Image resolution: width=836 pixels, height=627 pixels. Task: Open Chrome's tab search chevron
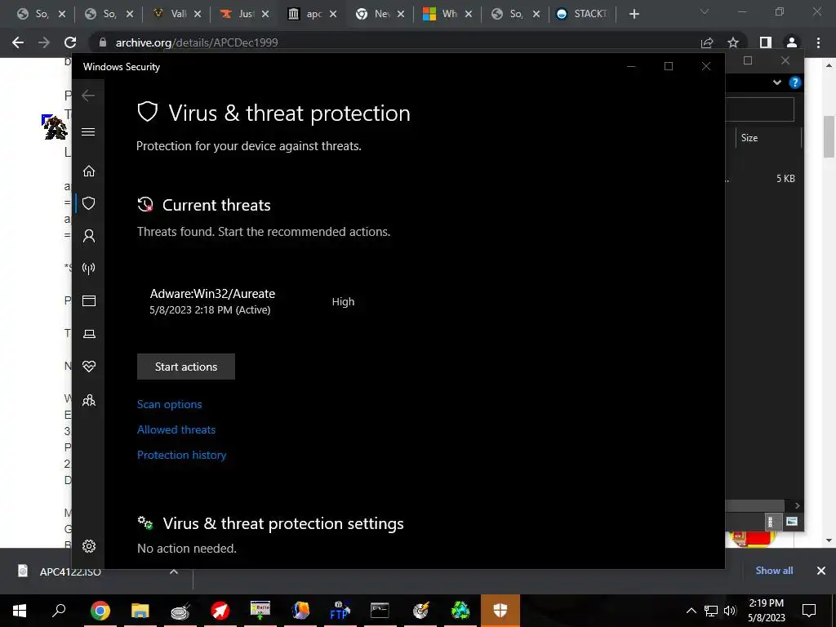(x=705, y=11)
